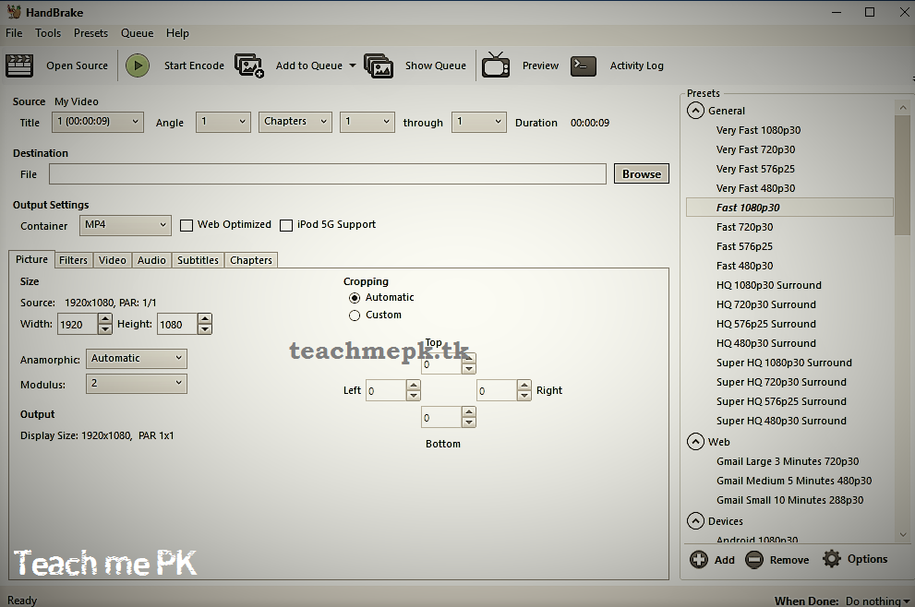Click the Start Encode label

click(x=194, y=65)
